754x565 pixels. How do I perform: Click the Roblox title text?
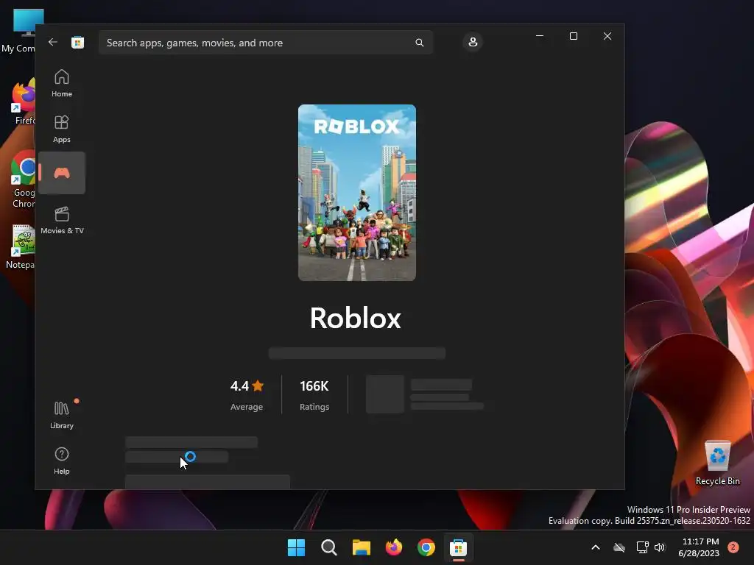point(356,318)
